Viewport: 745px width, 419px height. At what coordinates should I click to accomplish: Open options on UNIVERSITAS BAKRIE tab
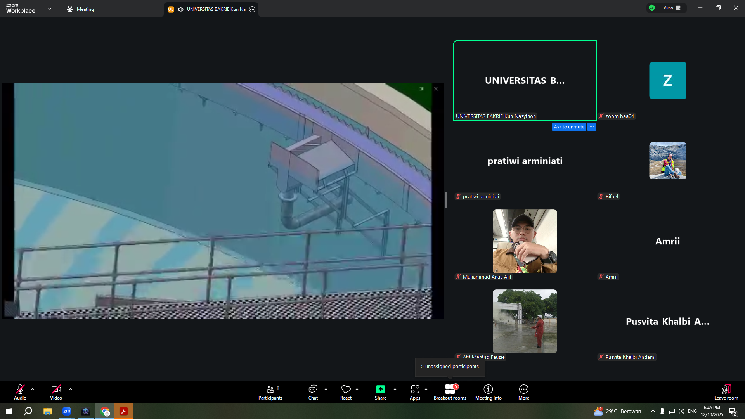coord(252,9)
